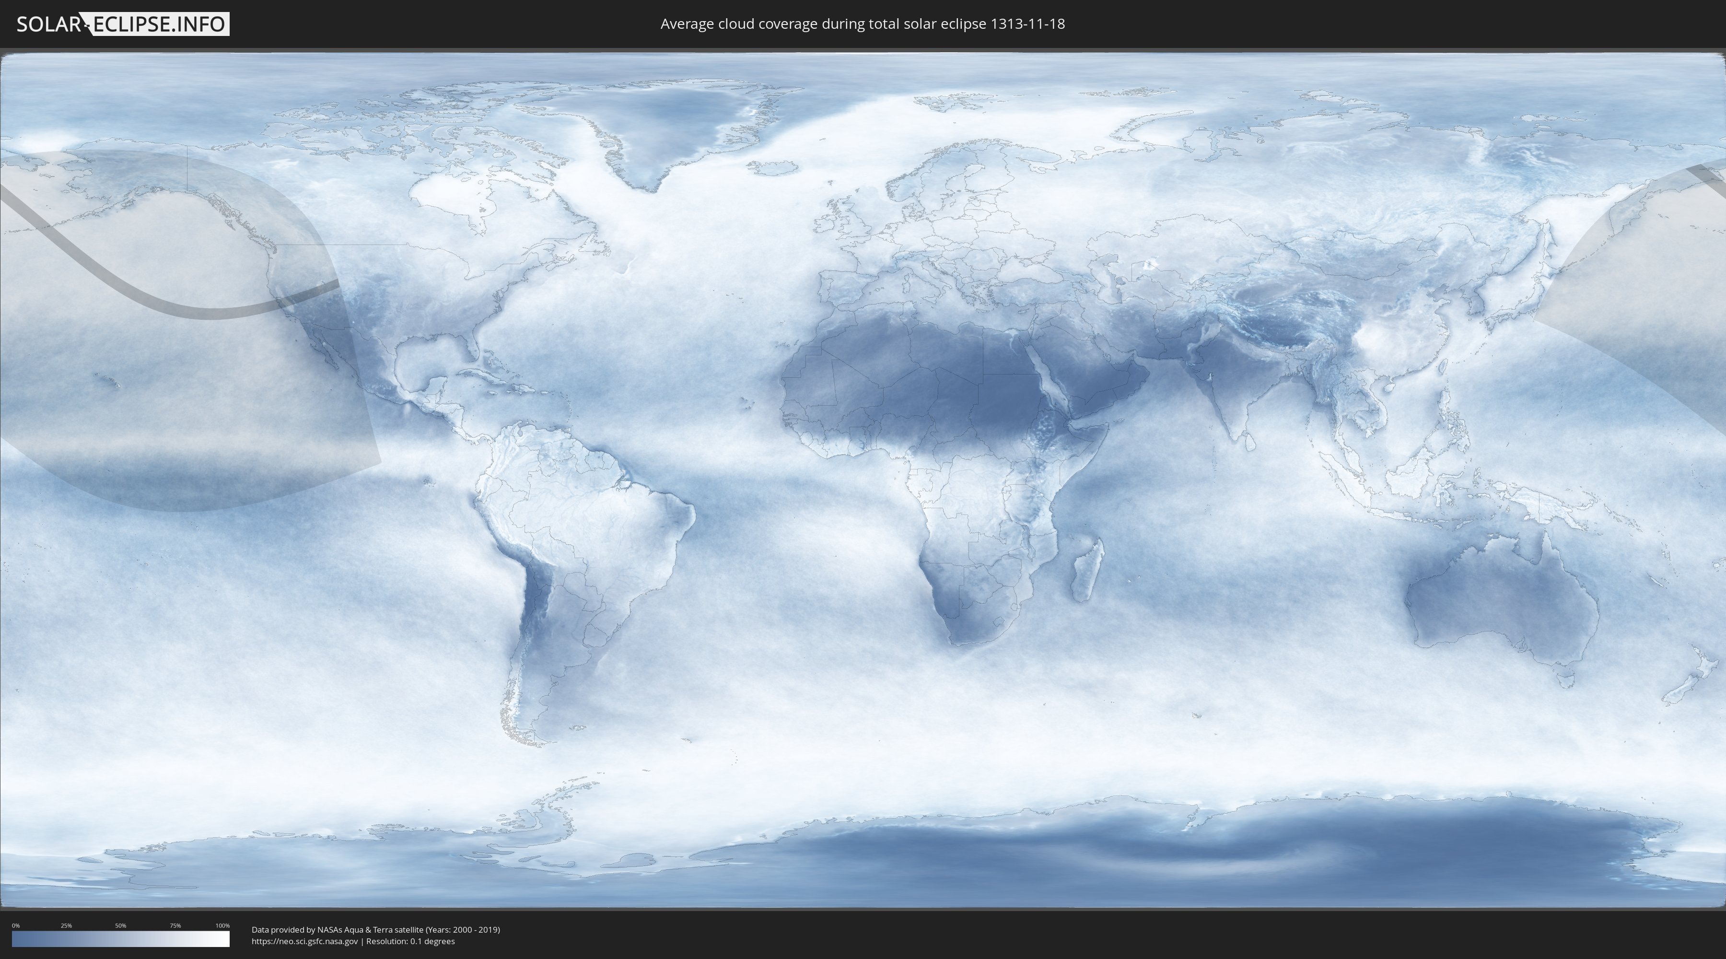
Task: Click the 100% label on the legend
Action: point(222,925)
